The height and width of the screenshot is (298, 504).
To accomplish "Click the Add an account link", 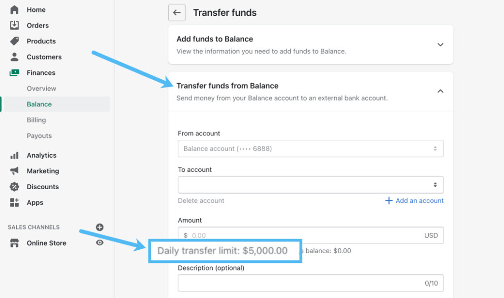I will (415, 200).
